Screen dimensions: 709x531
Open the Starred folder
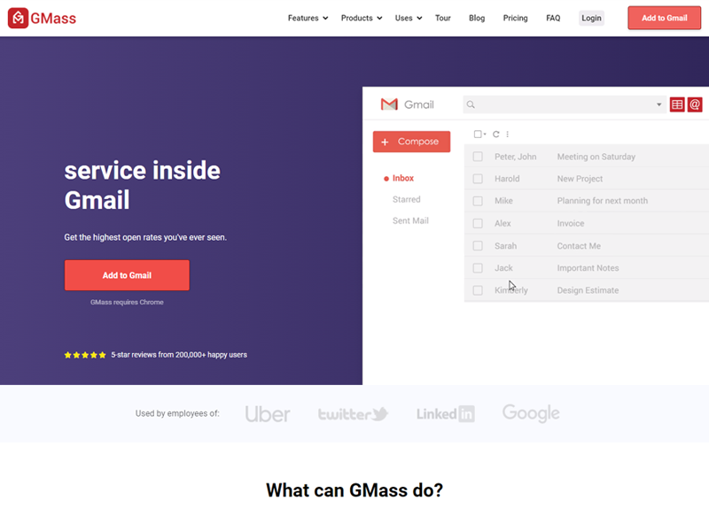406,200
